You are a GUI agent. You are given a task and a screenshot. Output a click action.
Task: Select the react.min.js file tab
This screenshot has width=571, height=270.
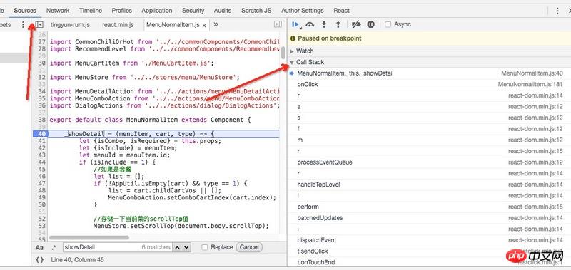point(118,25)
